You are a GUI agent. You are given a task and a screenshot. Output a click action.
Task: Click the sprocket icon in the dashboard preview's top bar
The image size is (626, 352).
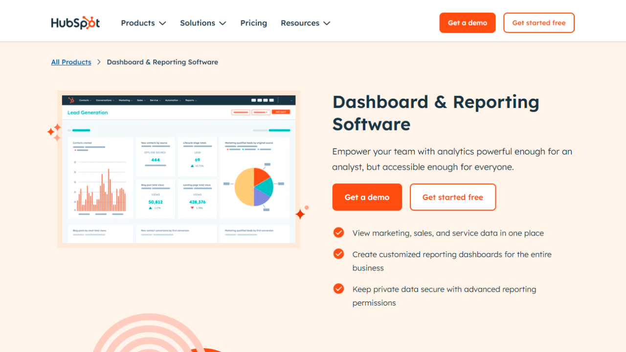[x=71, y=100]
